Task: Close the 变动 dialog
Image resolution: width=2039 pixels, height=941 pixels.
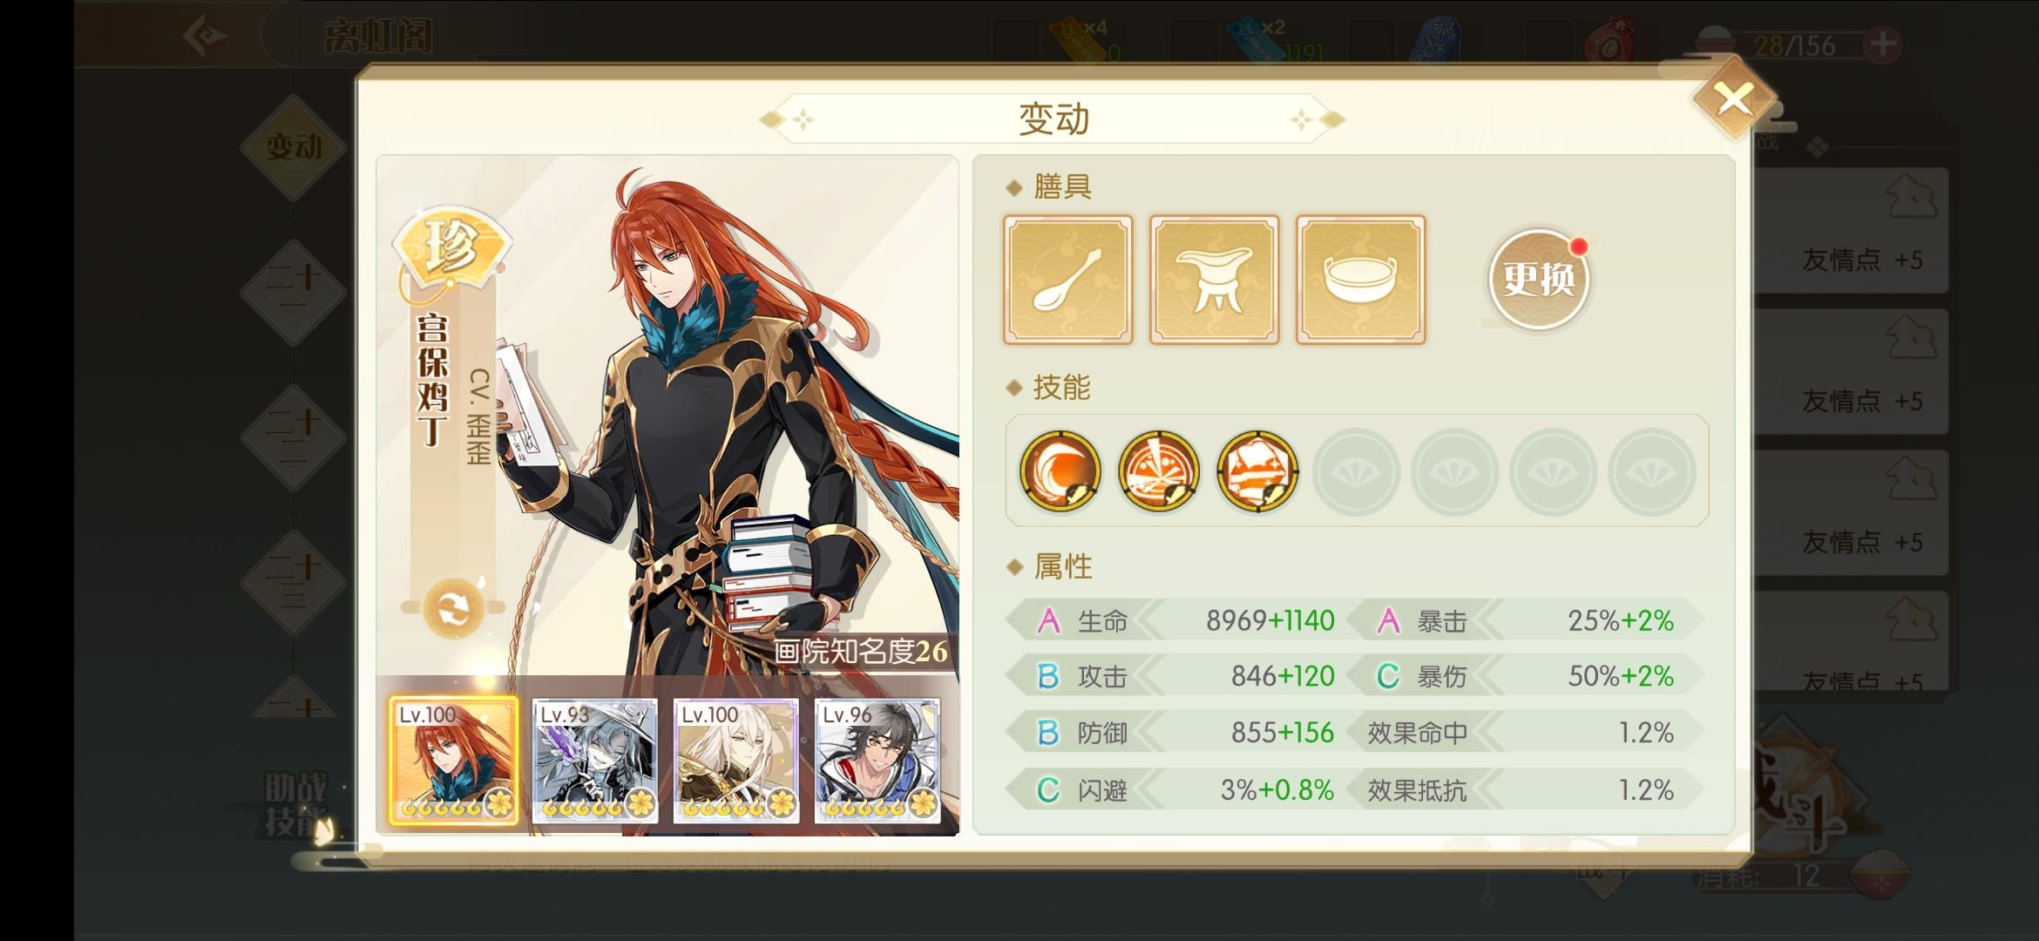Action: (1734, 99)
